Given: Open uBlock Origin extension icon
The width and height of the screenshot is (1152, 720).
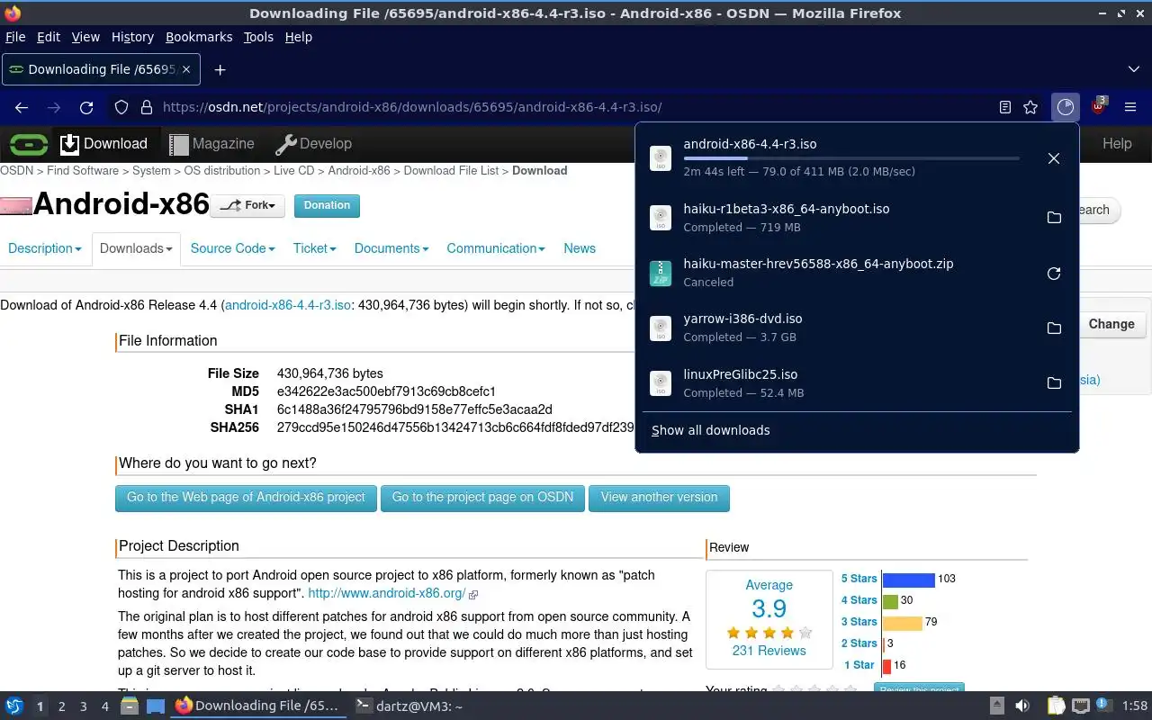Looking at the screenshot, I should [x=1099, y=106].
